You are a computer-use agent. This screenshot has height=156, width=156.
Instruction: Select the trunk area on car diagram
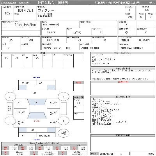(37, 121)
